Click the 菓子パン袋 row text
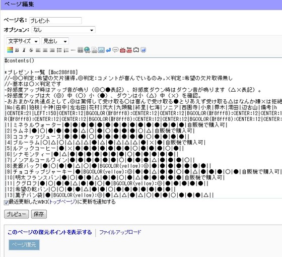 pyautogui.click(x=109, y=195)
